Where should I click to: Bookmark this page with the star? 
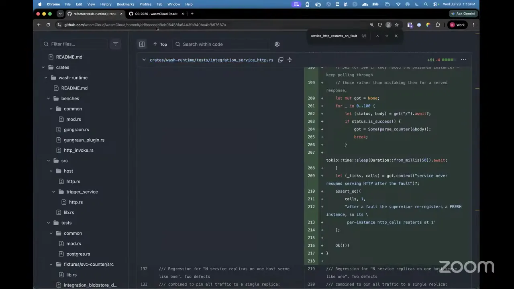397,25
